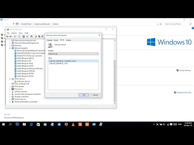Image resolution: width=194 pixels, height=145 pixels.
Task: Click OK in Unknown device Properties
Action: click(84, 95)
